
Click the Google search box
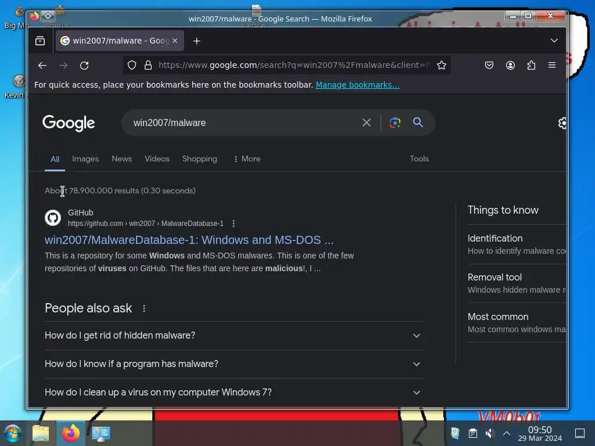click(243, 123)
